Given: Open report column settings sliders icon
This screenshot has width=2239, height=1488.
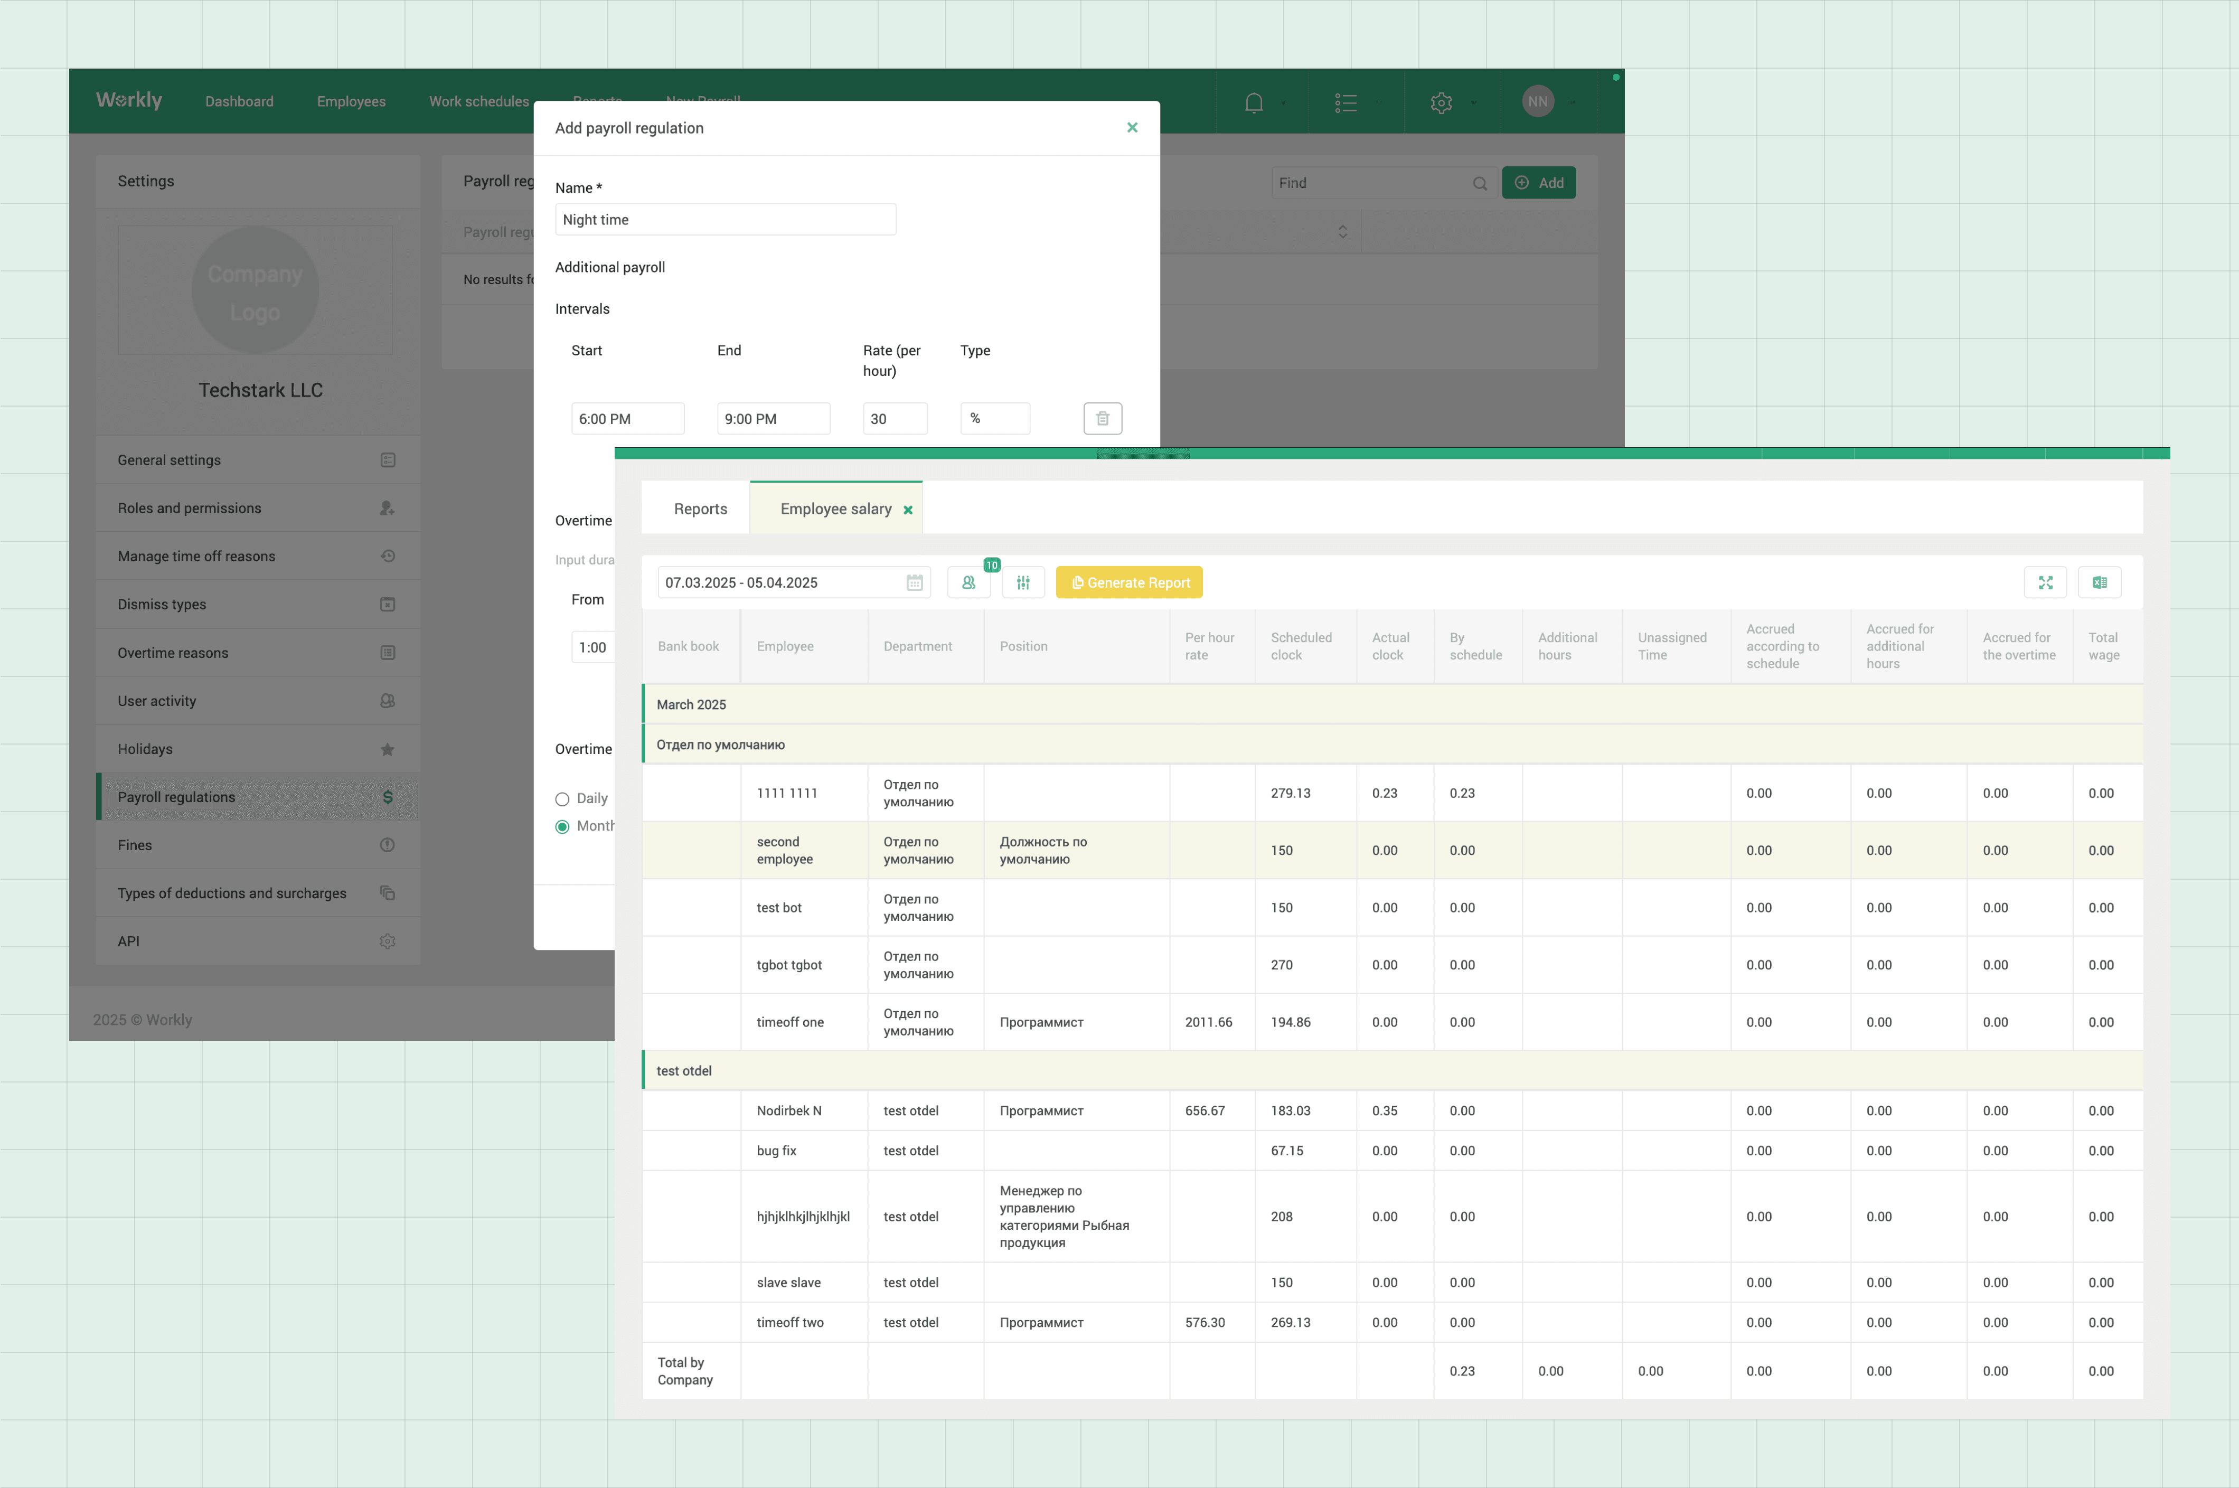Looking at the screenshot, I should click(x=1023, y=582).
